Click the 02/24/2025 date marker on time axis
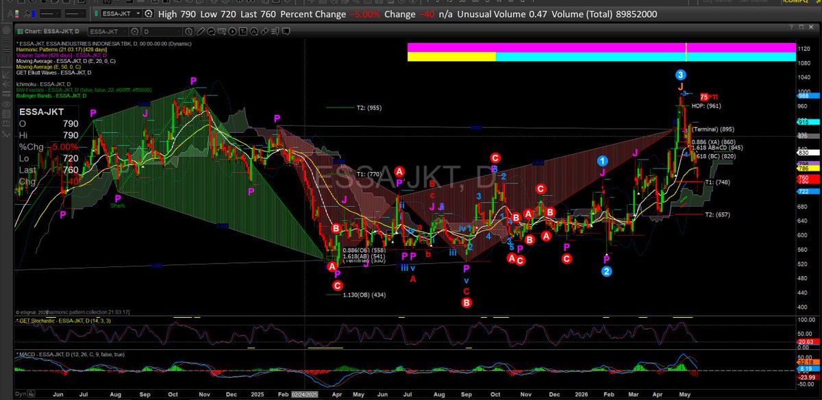822x400 pixels. tap(304, 395)
